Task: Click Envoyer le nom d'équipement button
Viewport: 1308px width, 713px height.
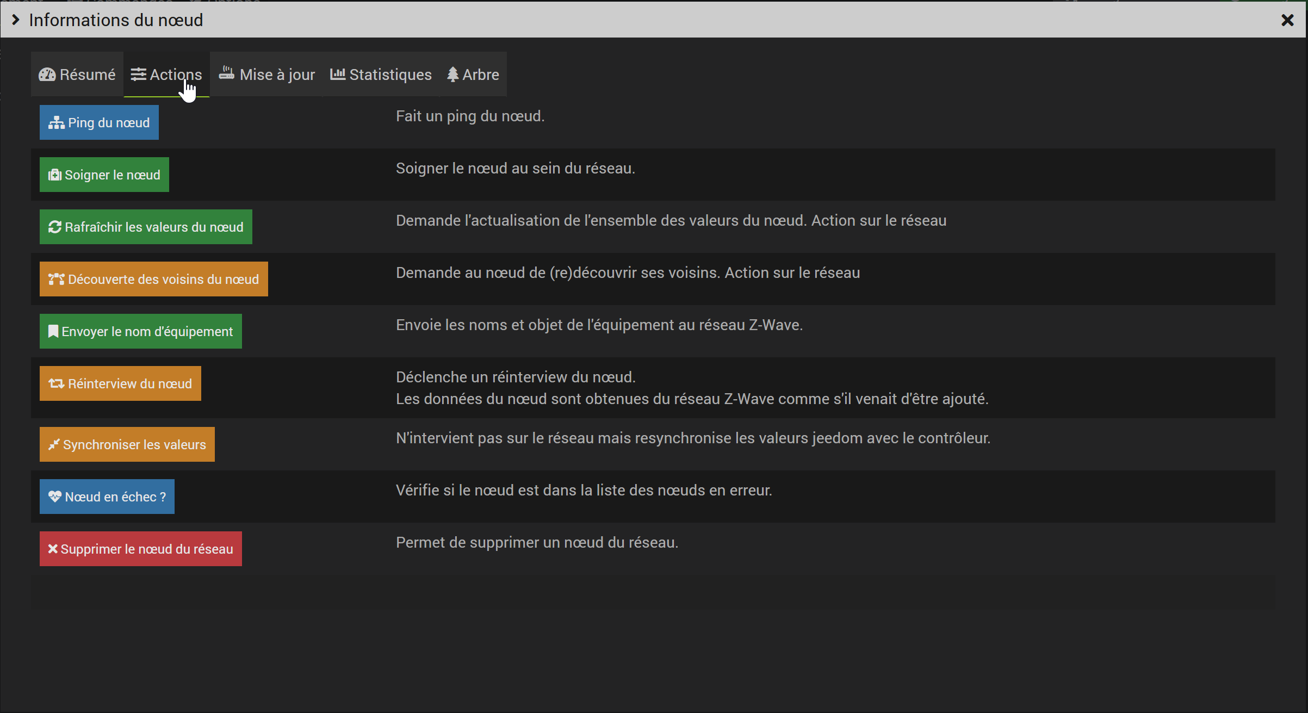Action: (x=141, y=331)
